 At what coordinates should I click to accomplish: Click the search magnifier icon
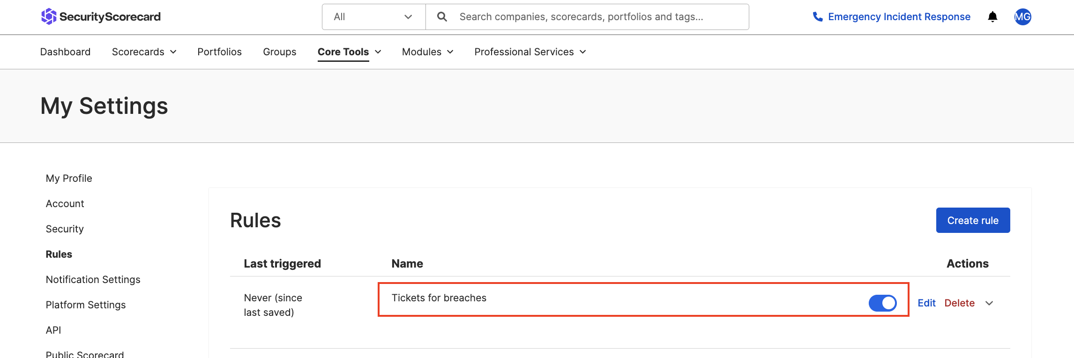coord(442,17)
